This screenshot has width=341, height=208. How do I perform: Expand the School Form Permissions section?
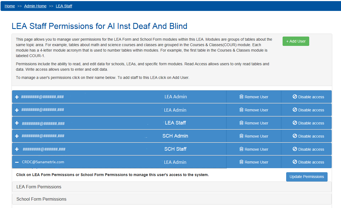tap(41, 199)
